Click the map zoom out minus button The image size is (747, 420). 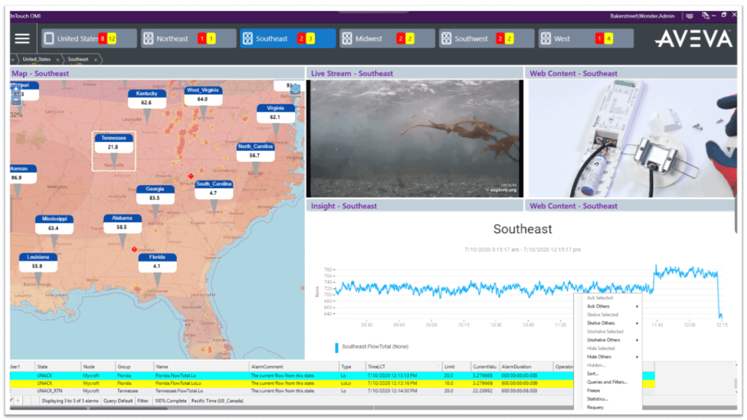16,98
